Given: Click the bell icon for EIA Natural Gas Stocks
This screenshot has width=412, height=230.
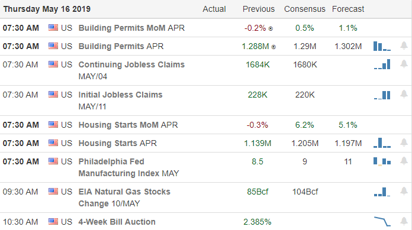Looking at the screenshot, I should click(404, 191).
